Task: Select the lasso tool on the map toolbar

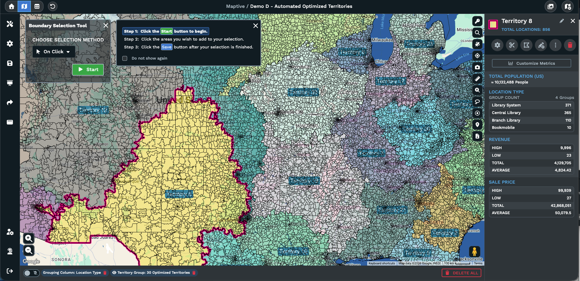Action: pos(477,102)
